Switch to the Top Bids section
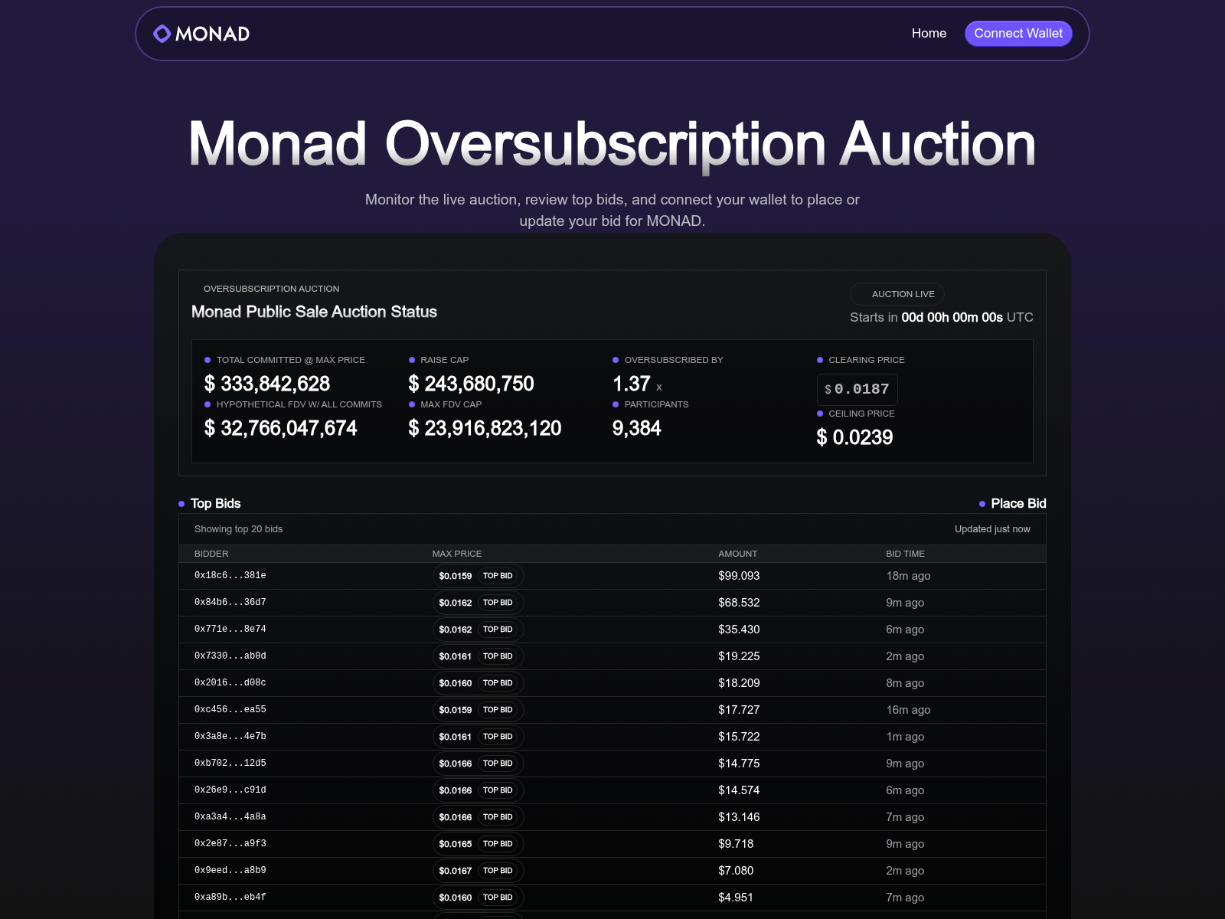The image size is (1225, 919). pyautogui.click(x=215, y=504)
